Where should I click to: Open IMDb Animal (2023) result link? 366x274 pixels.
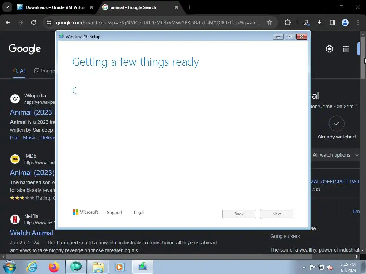pyautogui.click(x=32, y=173)
